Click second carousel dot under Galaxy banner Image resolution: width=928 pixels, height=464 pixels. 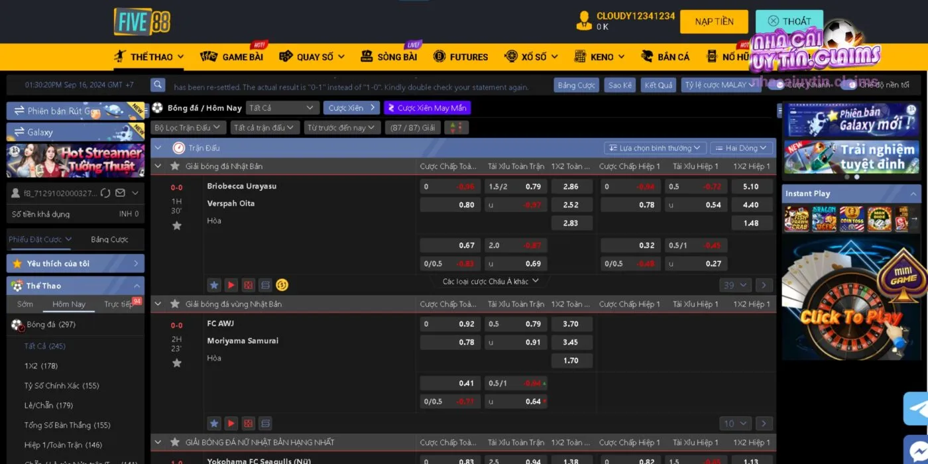coord(856,177)
